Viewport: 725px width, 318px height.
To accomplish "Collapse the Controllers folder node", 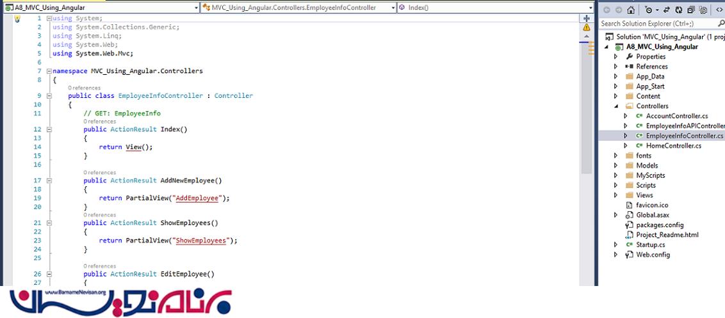I will coord(616,106).
